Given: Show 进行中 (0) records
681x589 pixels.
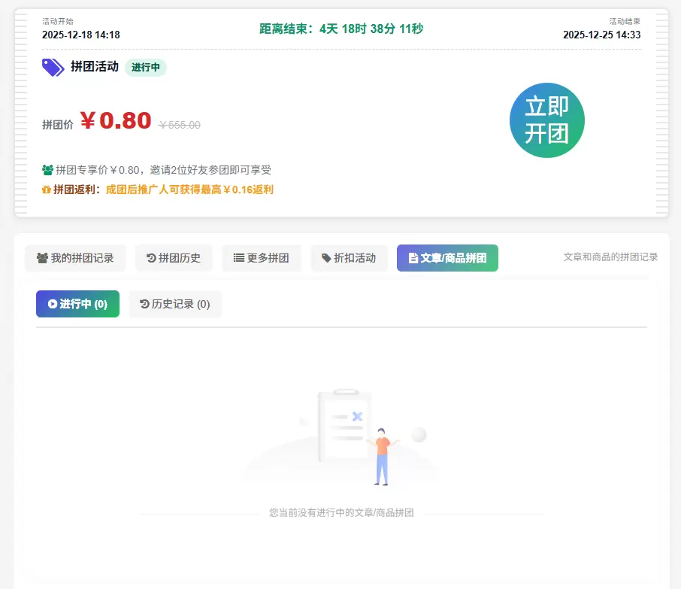Looking at the screenshot, I should (77, 304).
